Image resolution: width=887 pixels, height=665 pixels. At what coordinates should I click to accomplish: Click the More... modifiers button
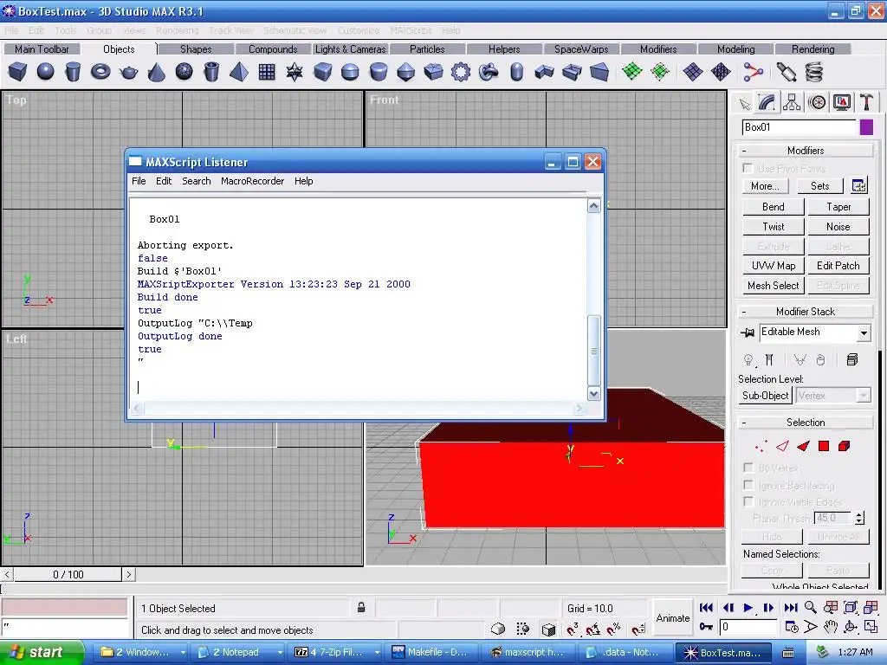coord(765,186)
